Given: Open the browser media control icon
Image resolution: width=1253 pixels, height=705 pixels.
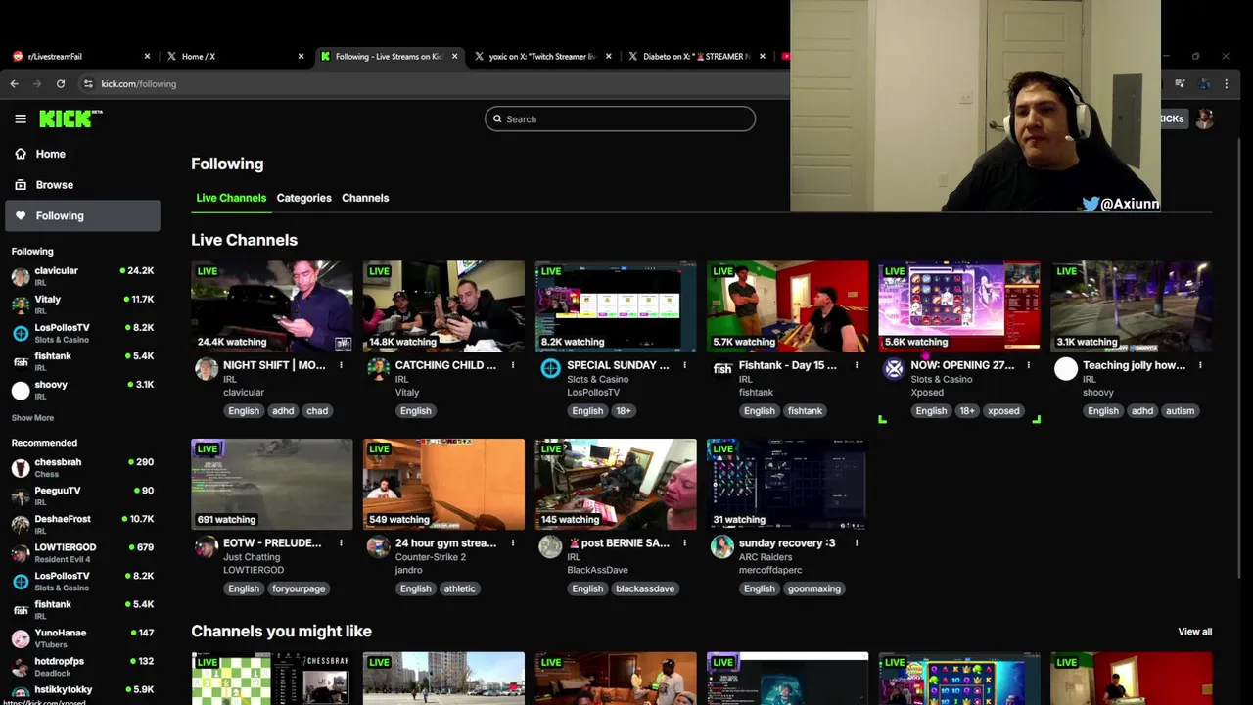Looking at the screenshot, I should coord(1180,84).
